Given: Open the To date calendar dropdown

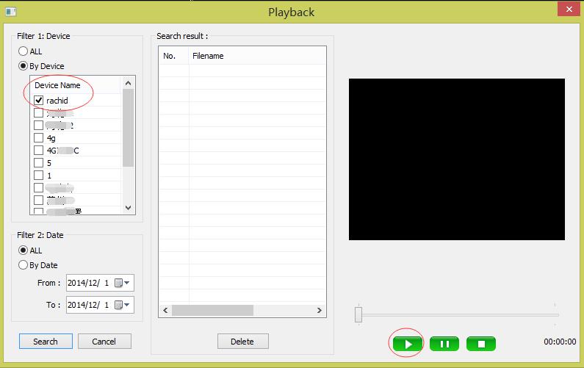Looking at the screenshot, I should click(123, 304).
